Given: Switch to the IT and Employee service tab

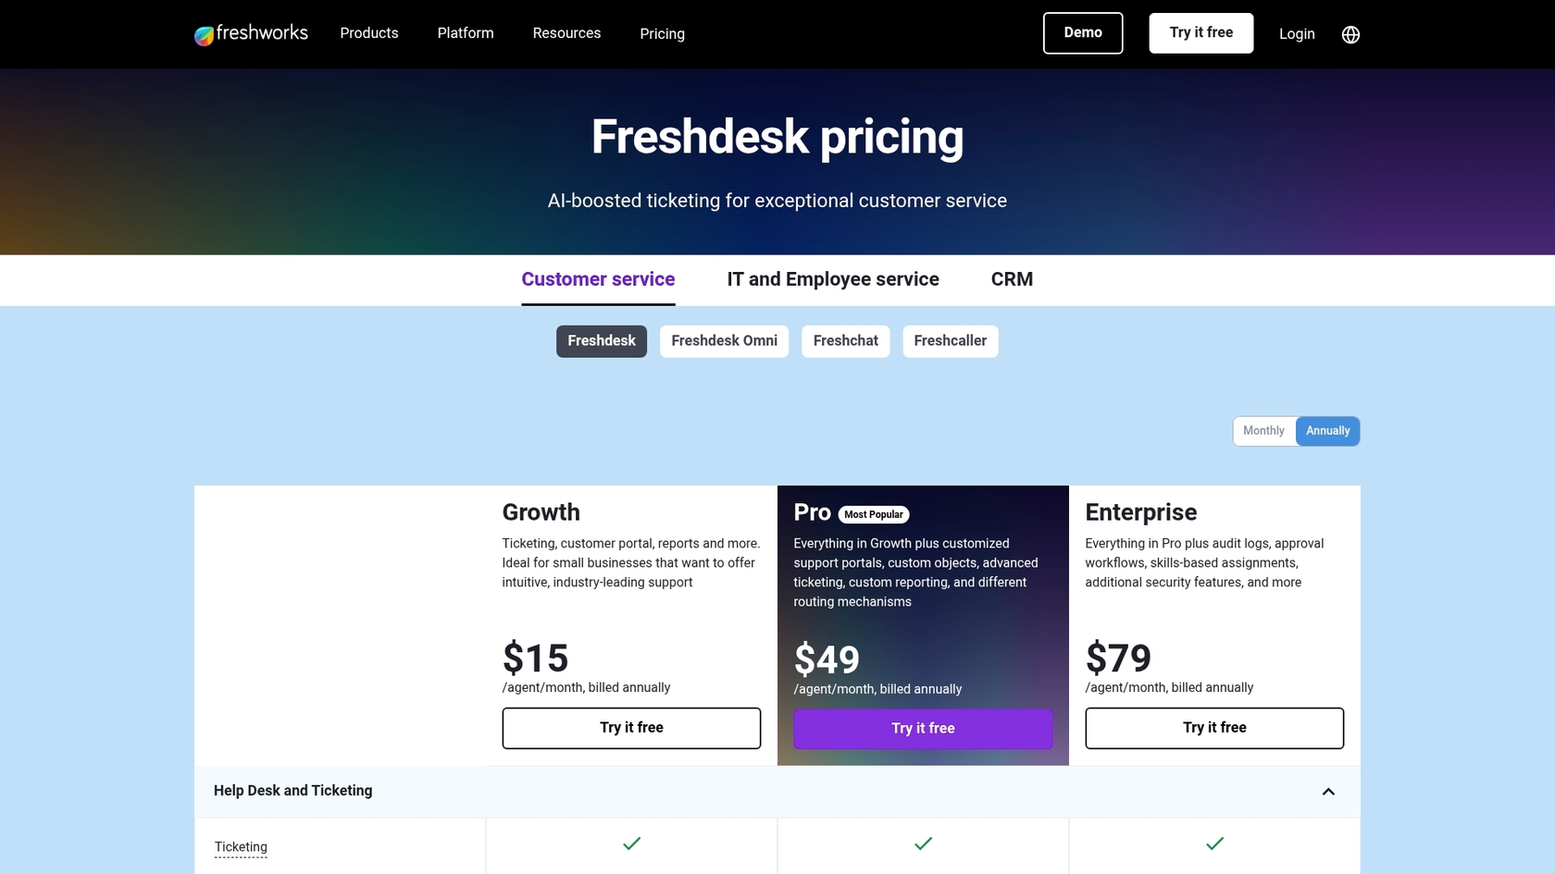Looking at the screenshot, I should click(x=832, y=278).
